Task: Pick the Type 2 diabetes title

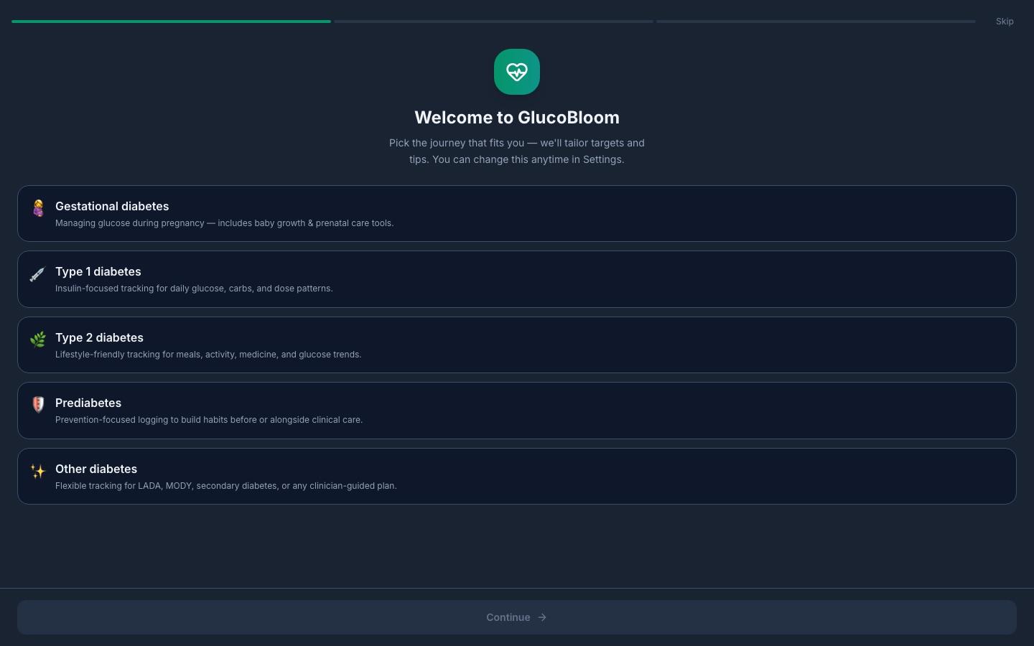Action: [x=99, y=337]
